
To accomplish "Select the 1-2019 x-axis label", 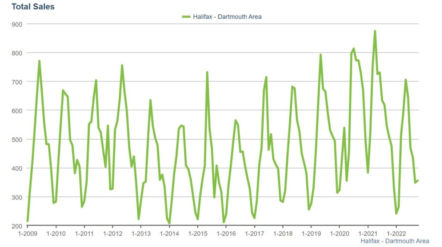I will (311, 234).
